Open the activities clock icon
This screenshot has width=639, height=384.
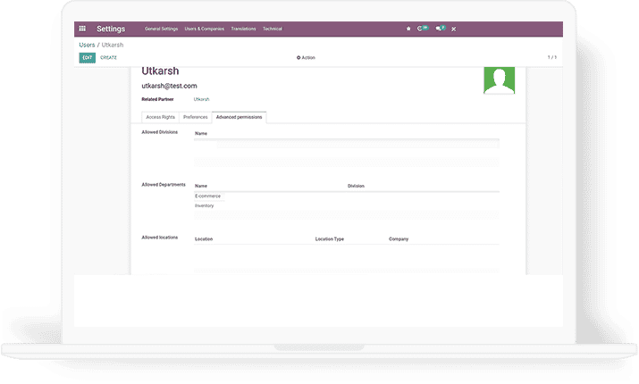(x=421, y=29)
